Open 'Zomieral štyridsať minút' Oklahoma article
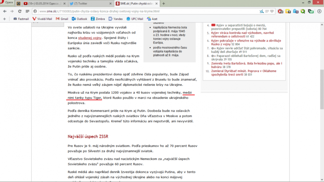The height and width of the screenshot is (182, 324). tap(244, 73)
